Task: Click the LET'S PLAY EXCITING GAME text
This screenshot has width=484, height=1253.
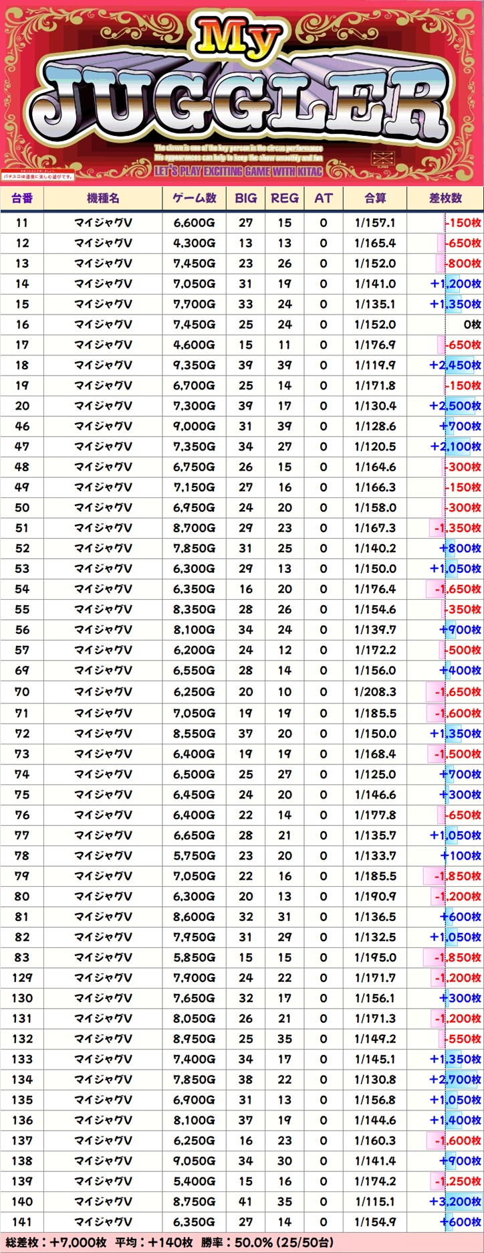Action: [x=239, y=171]
